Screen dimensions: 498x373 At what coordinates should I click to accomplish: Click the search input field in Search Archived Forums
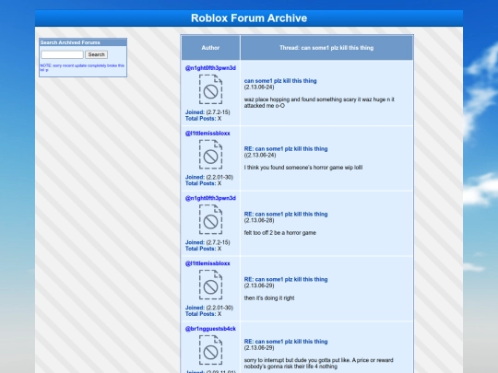pos(63,54)
